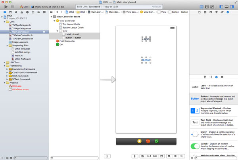The width and height of the screenshot is (238, 160).
Task: Run the project with the Play button
Action: [x=6, y=7]
